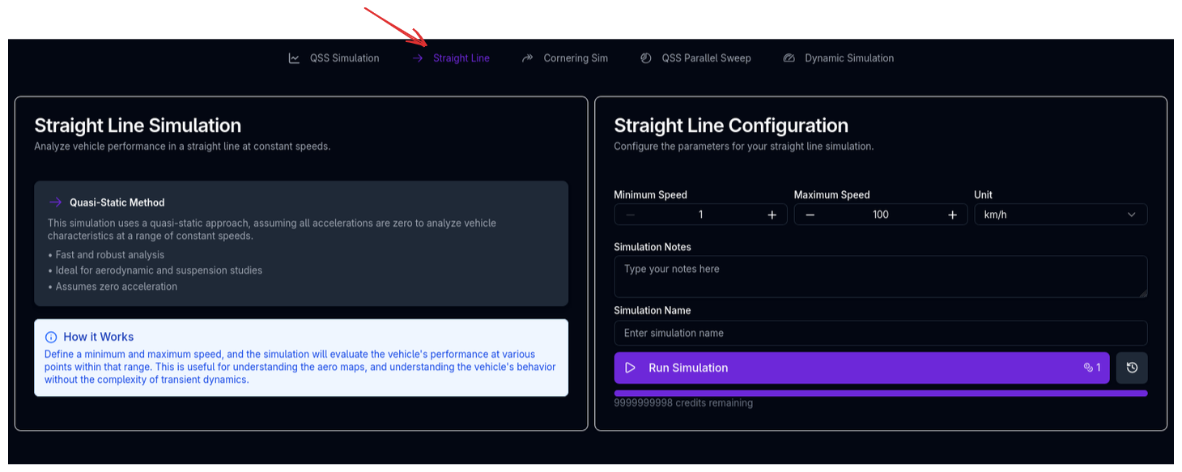Select the QSS Parallel Sweep tab
The height and width of the screenshot is (472, 1182).
pos(706,58)
